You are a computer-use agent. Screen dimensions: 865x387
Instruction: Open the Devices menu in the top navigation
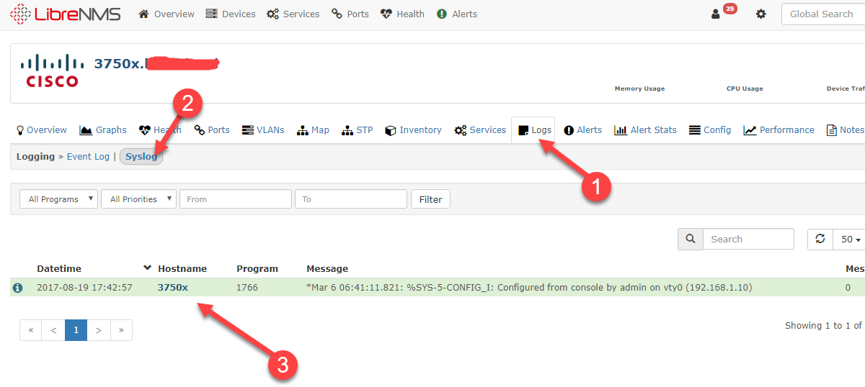point(231,14)
